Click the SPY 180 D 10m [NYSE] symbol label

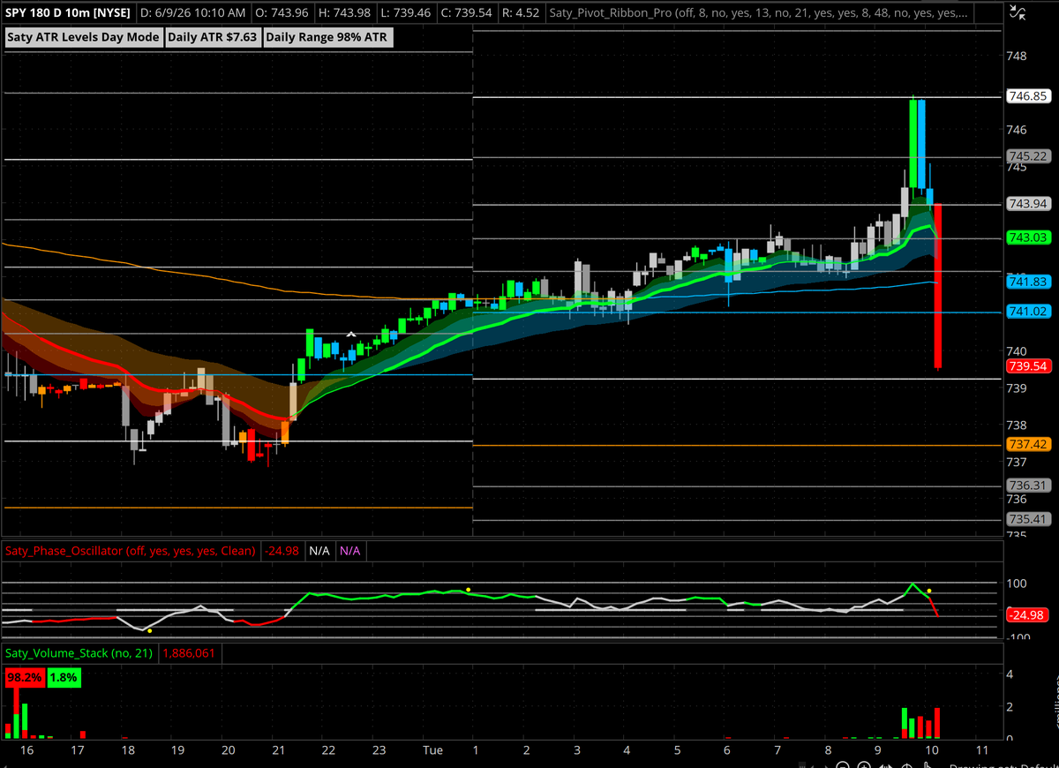[67, 13]
